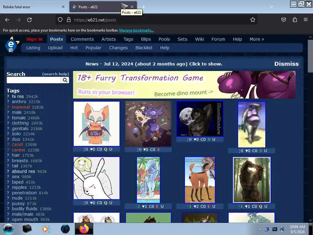The image size is (313, 235).
Task: Dismiss the news banner
Action: point(286,64)
